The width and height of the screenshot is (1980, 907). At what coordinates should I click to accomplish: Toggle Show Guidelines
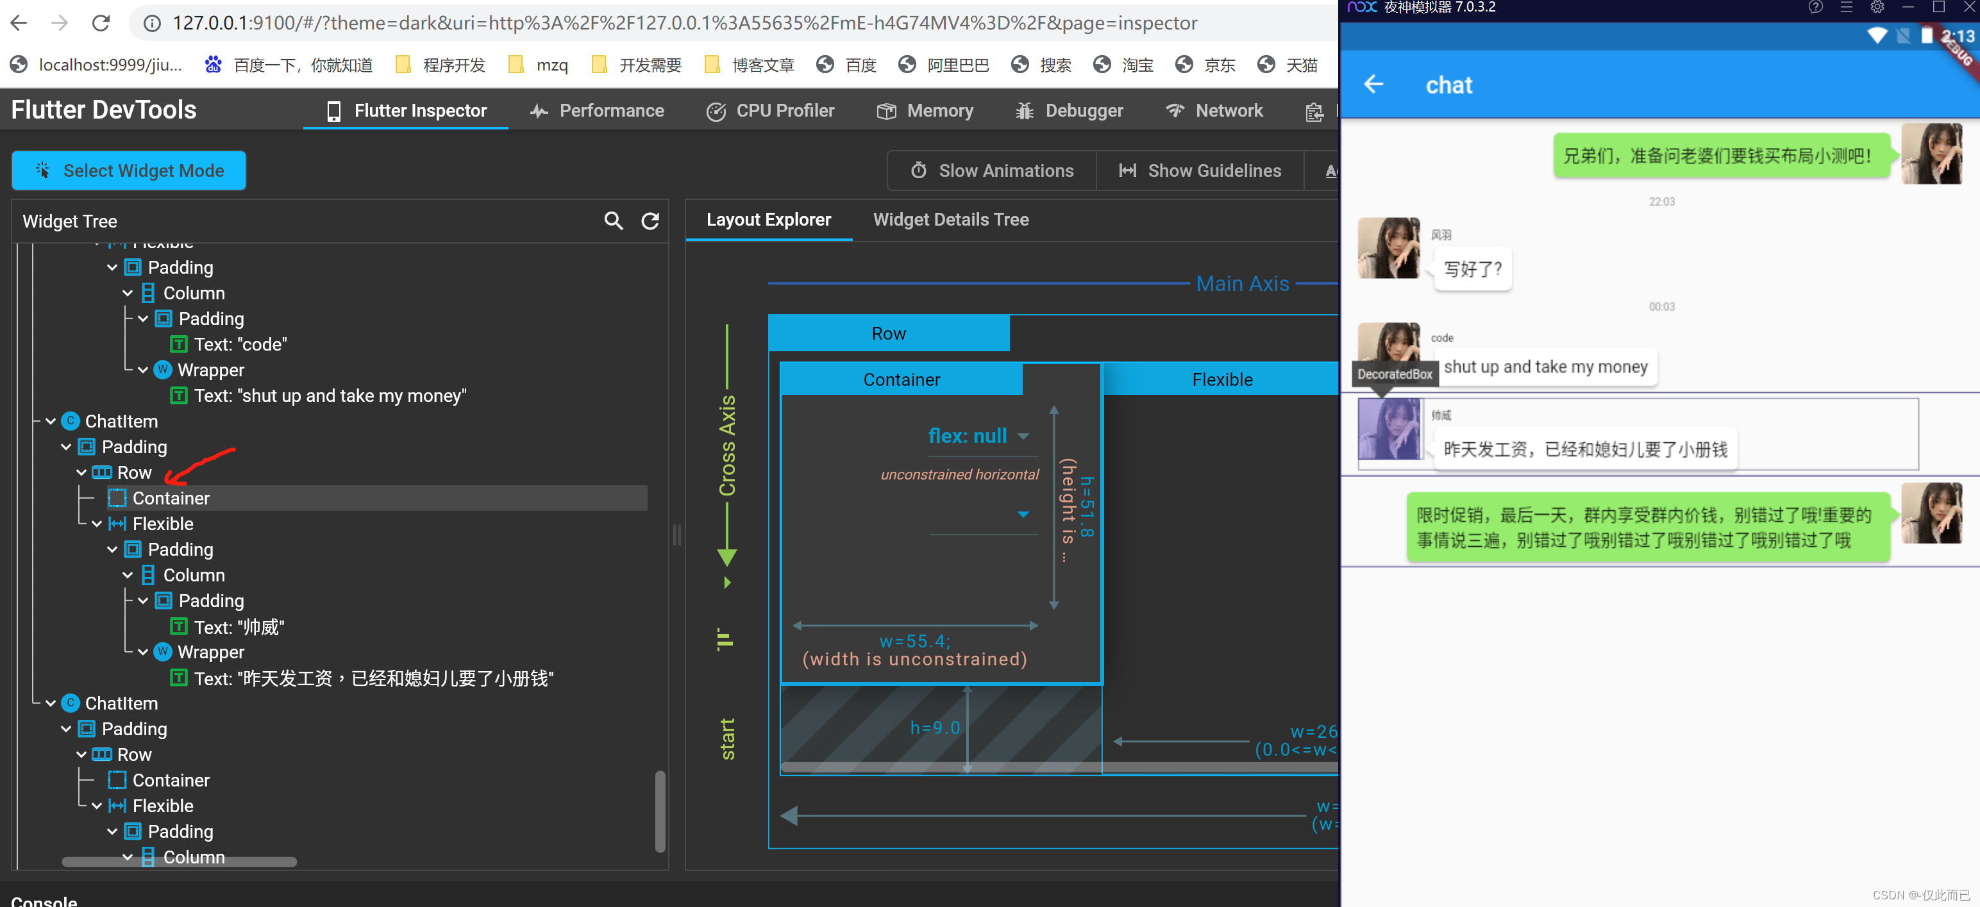click(x=1200, y=171)
